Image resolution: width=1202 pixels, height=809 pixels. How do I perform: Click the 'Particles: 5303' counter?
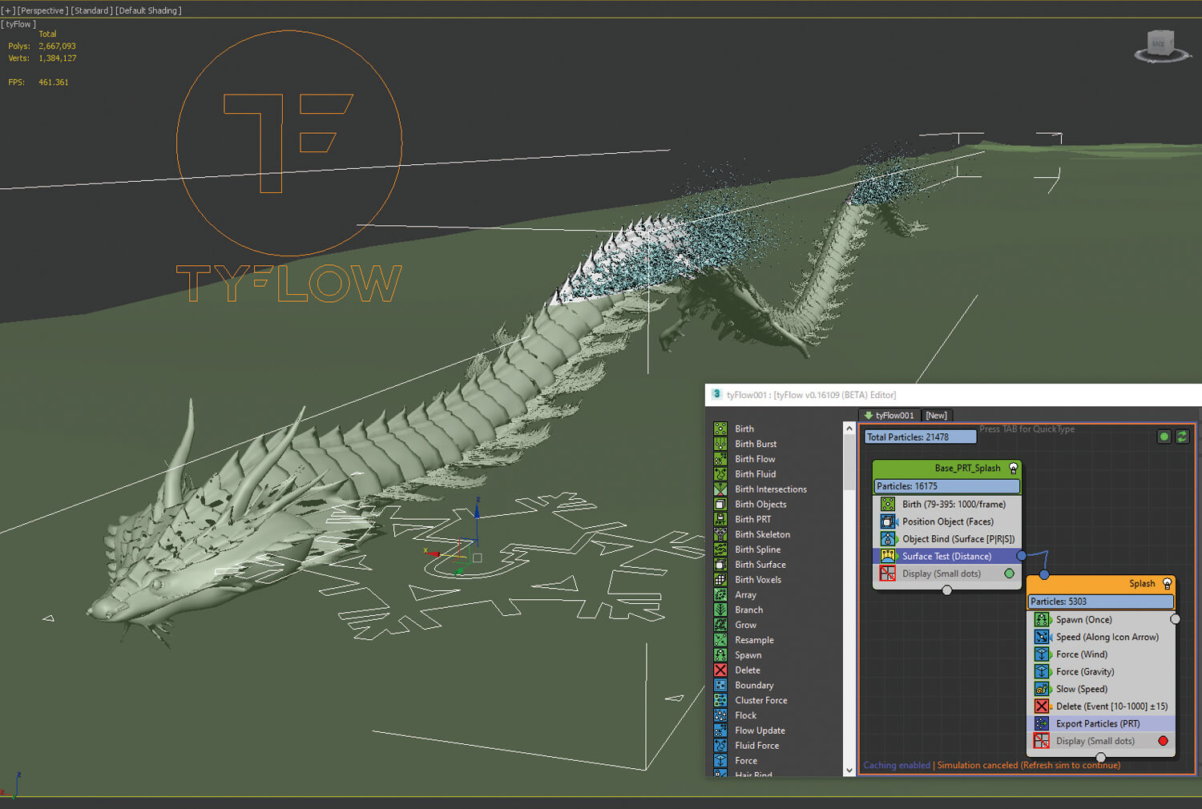(x=1100, y=602)
